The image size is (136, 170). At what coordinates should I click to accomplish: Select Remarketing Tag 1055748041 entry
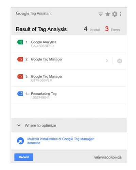pyautogui.click(x=69, y=95)
